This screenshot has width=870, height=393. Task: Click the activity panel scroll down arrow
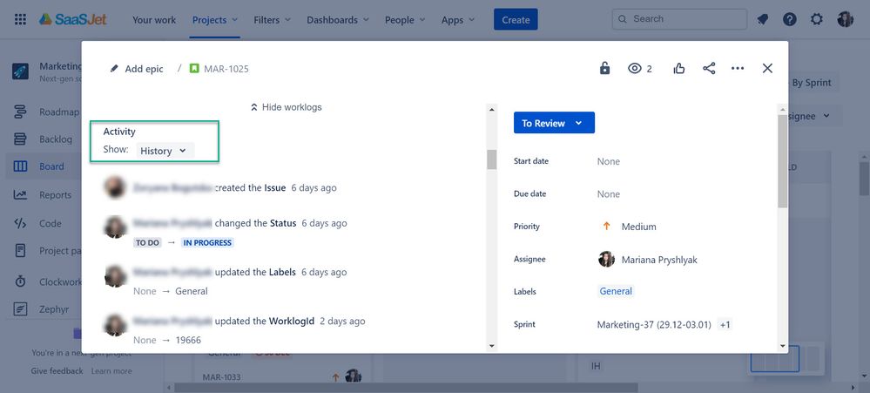coord(491,346)
